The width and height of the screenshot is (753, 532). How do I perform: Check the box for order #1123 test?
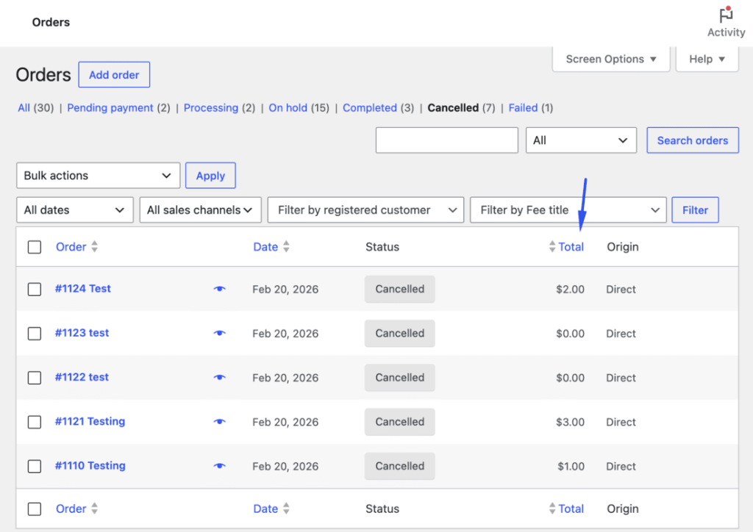tap(34, 334)
